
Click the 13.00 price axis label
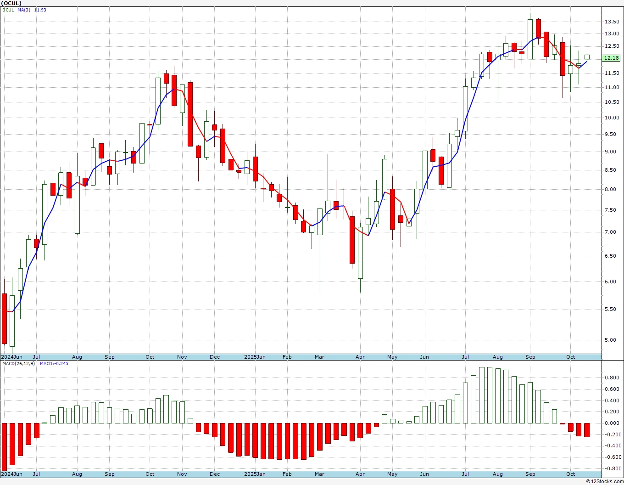[x=612, y=34]
